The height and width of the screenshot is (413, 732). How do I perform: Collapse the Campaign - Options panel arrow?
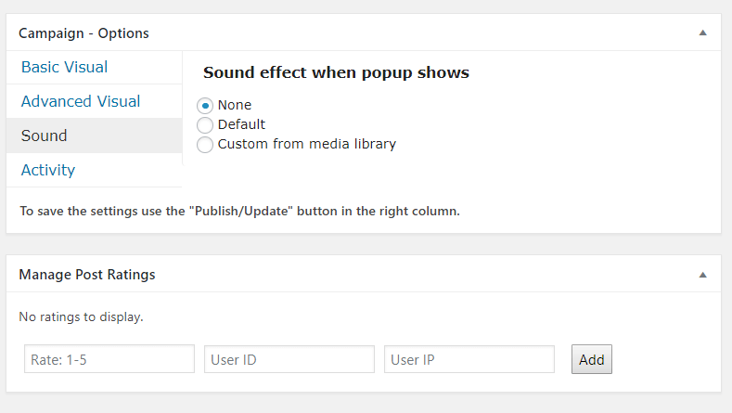click(x=702, y=32)
